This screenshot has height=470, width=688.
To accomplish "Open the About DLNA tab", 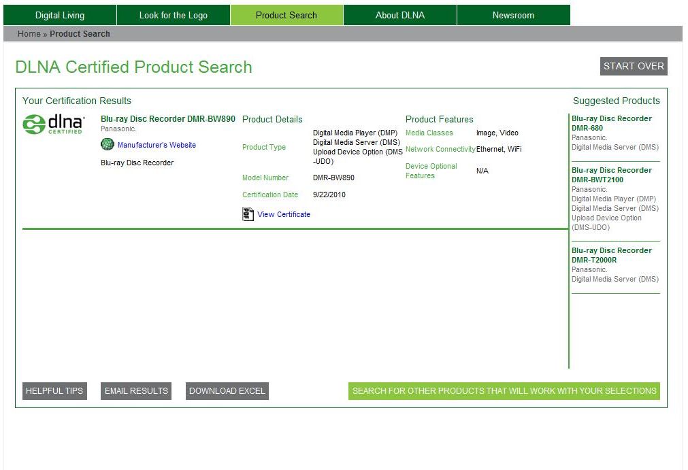I will pos(399,15).
